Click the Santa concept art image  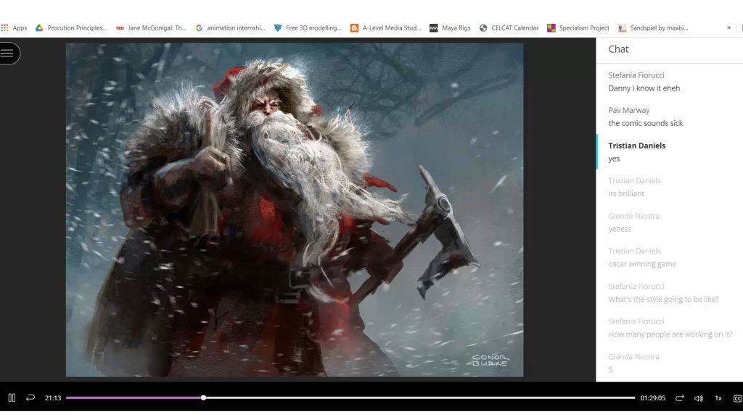[295, 210]
